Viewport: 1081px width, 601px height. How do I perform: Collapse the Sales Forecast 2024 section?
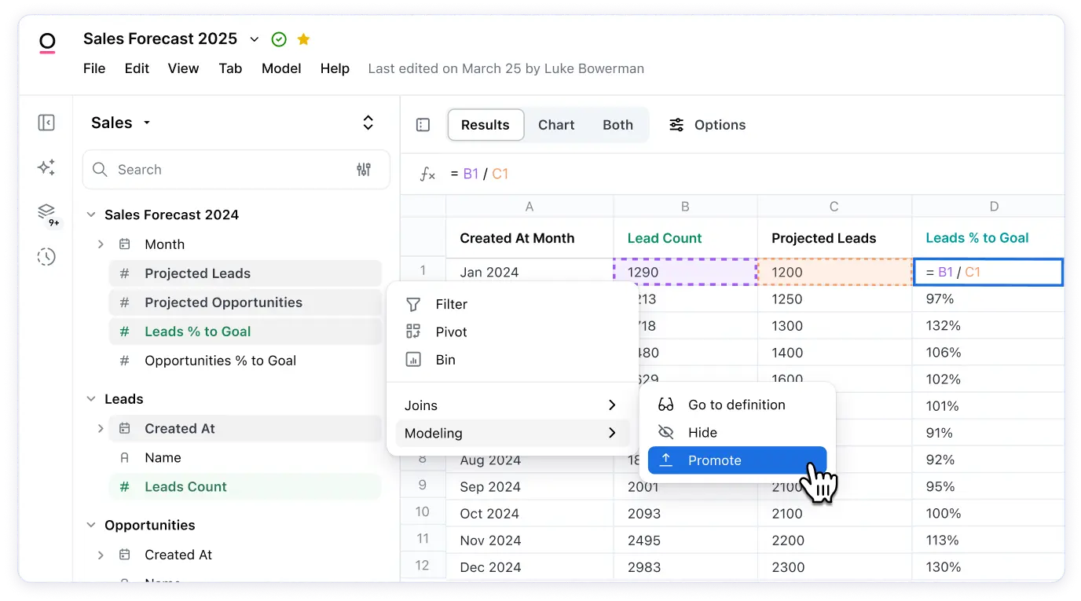[x=91, y=214]
